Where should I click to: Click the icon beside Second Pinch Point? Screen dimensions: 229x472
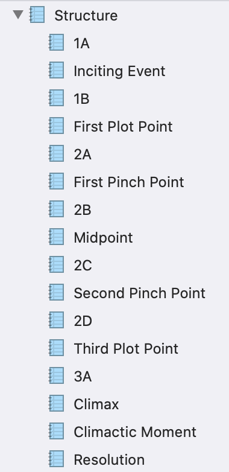click(57, 292)
